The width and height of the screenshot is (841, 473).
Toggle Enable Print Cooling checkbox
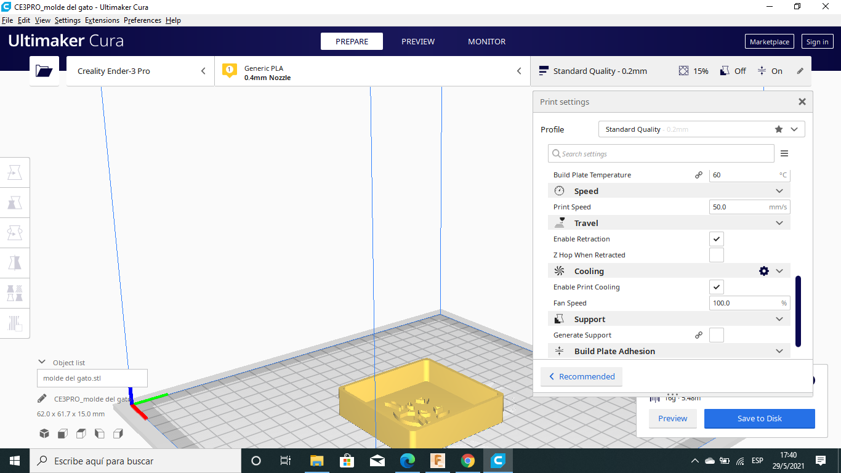[x=717, y=287]
